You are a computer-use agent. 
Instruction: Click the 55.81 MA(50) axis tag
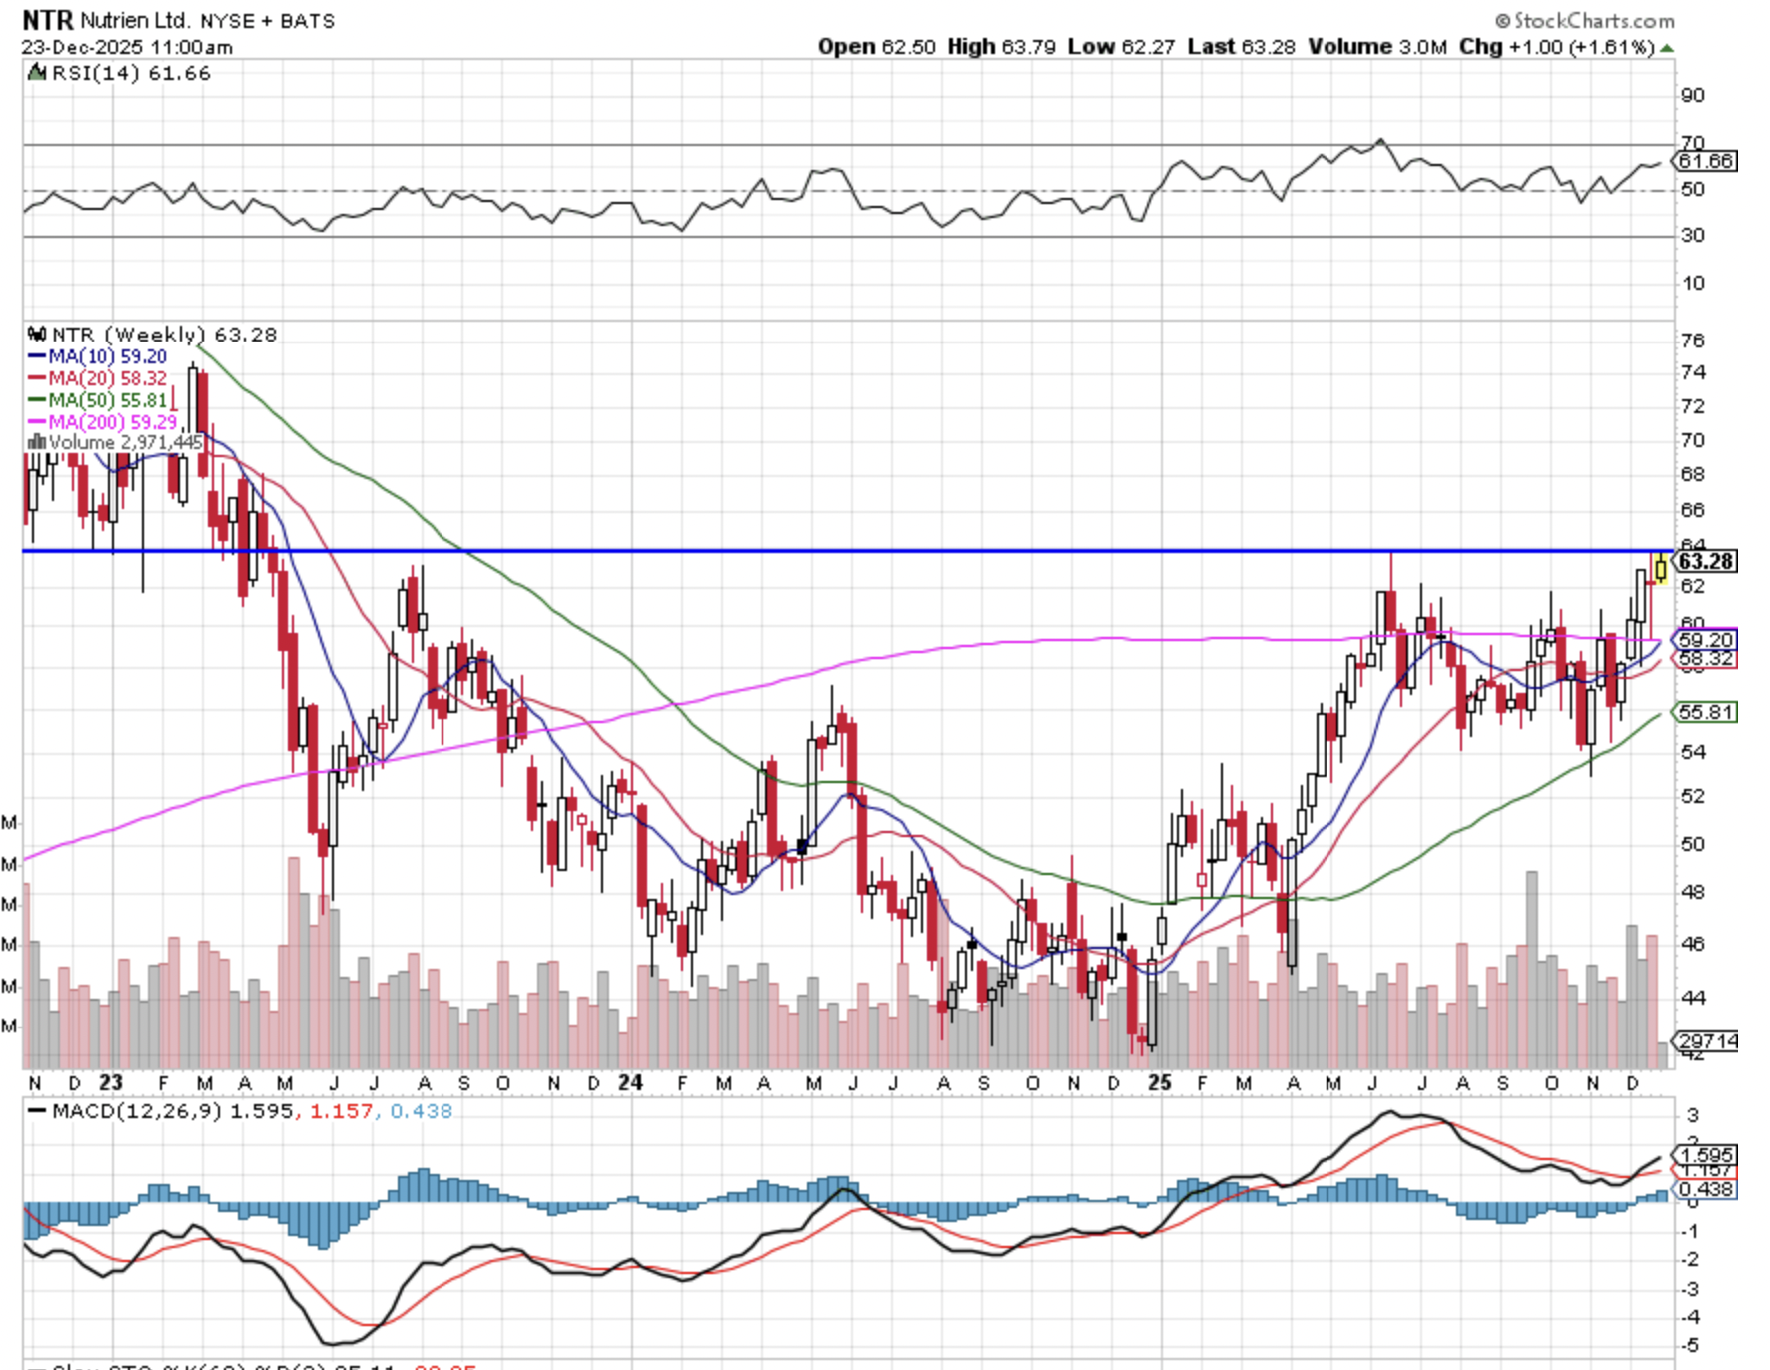(1706, 713)
